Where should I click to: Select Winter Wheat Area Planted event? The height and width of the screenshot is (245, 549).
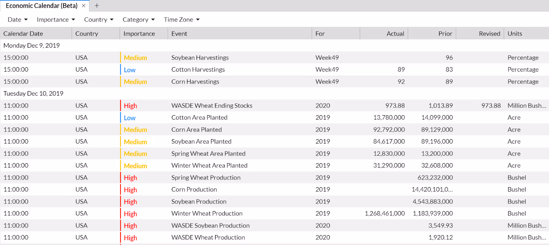point(209,166)
